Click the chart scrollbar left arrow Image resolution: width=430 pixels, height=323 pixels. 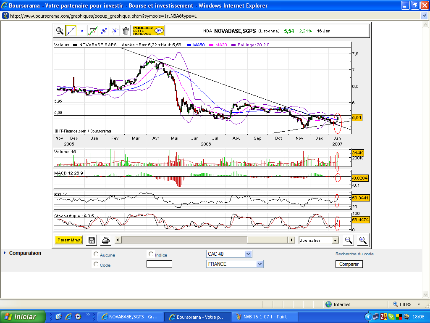click(118, 240)
